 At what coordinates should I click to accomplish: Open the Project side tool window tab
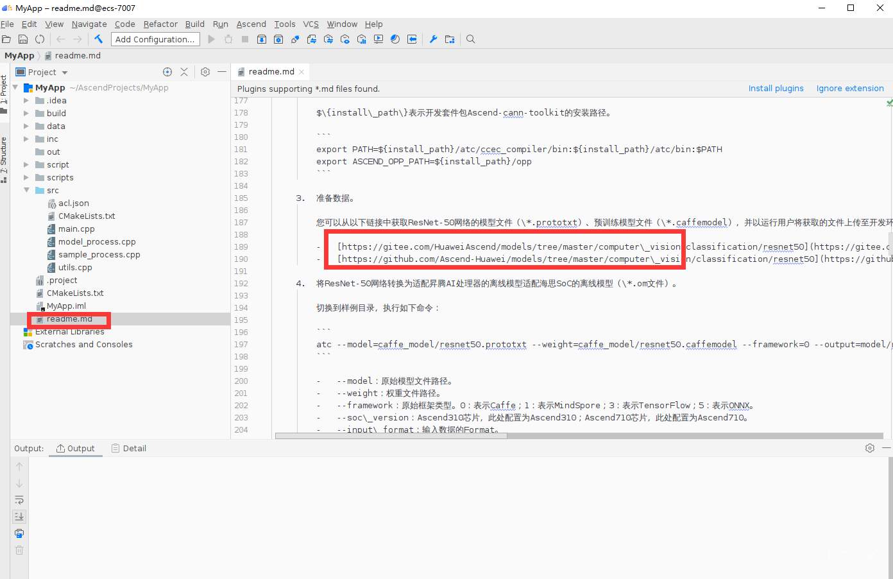click(4, 94)
